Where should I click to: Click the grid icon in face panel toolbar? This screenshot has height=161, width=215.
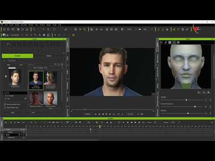[170, 42]
